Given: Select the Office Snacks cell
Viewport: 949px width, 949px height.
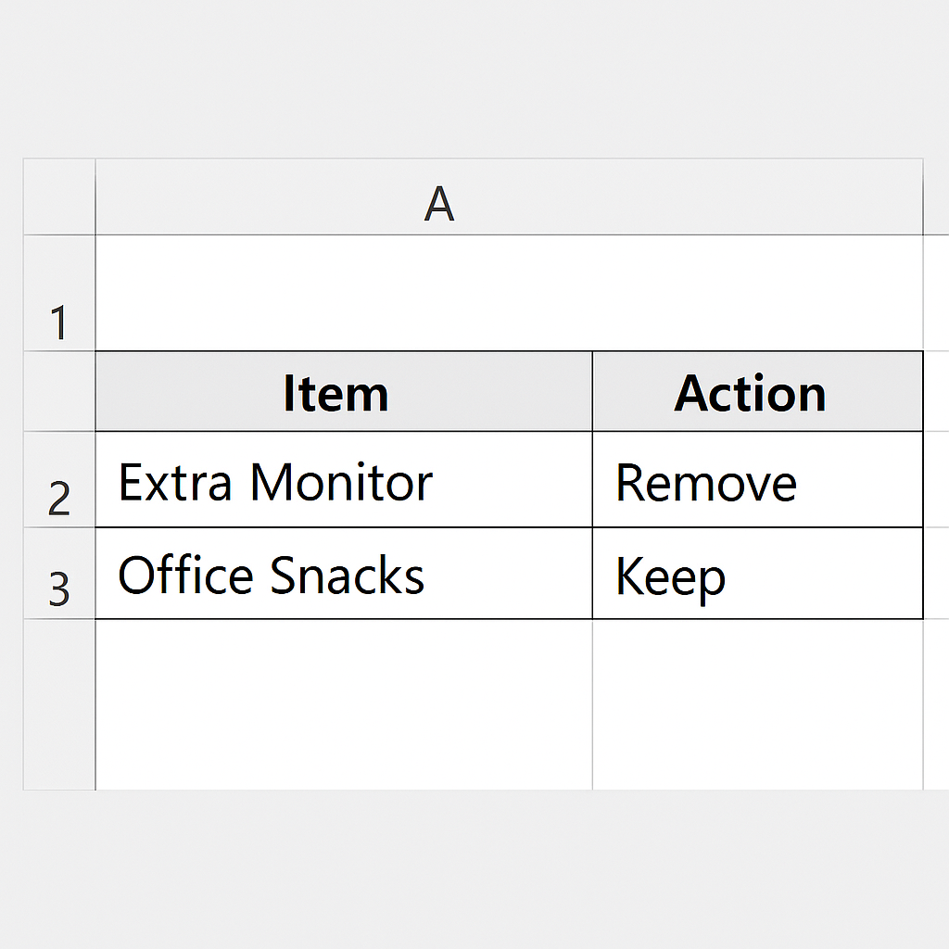Looking at the screenshot, I should [344, 574].
